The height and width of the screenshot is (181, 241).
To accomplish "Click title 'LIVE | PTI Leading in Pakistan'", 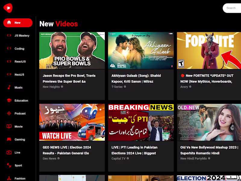I will 134,150.
